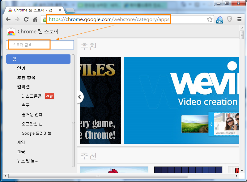This screenshot has height=182, width=247.
Task: Open the 데스크톱용 collection
Action: point(32,96)
